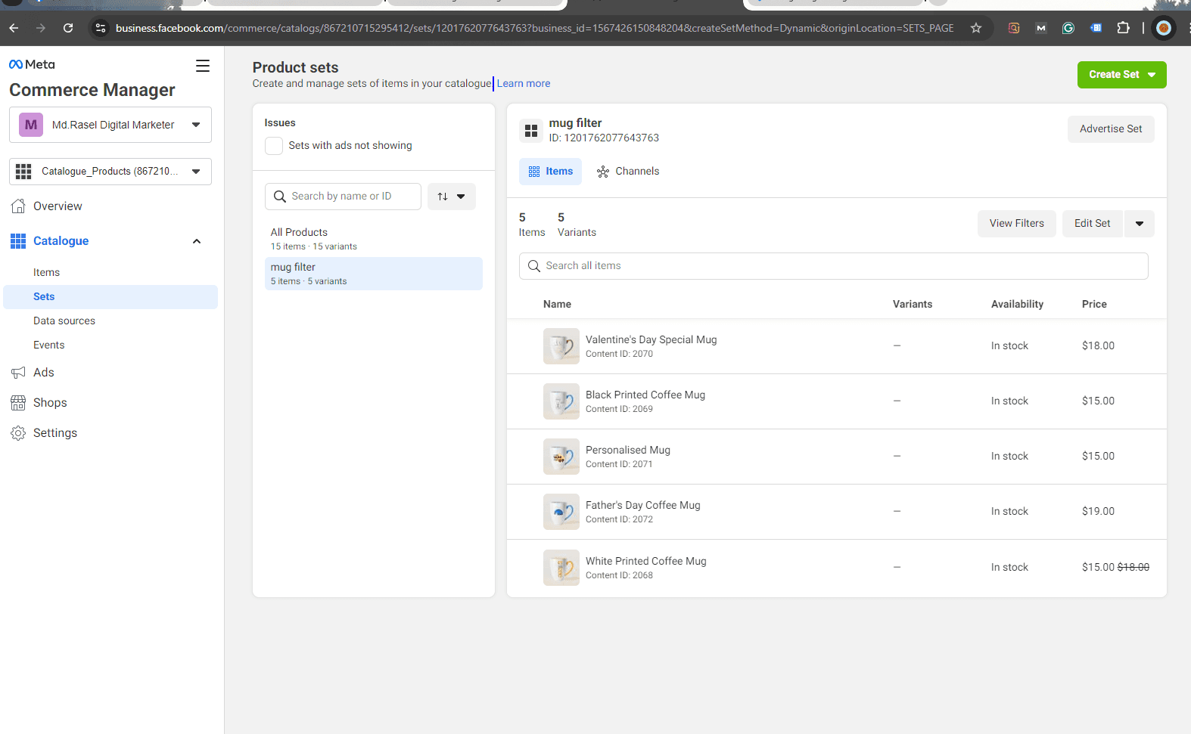
Task: Go to Overview in the sidebar
Action: tap(58, 206)
